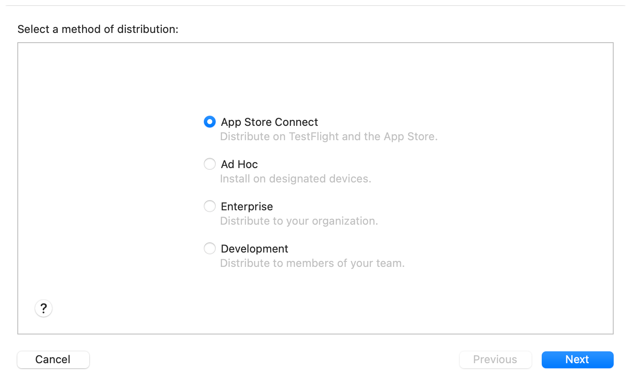Image resolution: width=631 pixels, height=375 pixels.
Task: Enable the currently unselected Ad Hoc option
Action: tap(210, 164)
